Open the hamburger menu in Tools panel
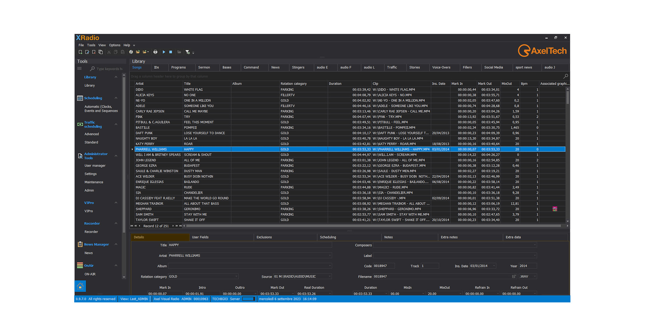 (80, 69)
